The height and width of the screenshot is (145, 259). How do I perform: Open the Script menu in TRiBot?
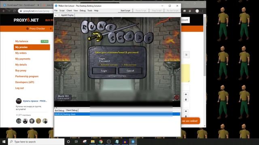(62, 10)
